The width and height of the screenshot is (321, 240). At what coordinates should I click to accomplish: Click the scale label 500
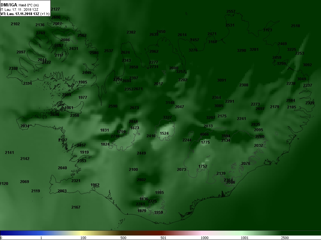coord(123,238)
